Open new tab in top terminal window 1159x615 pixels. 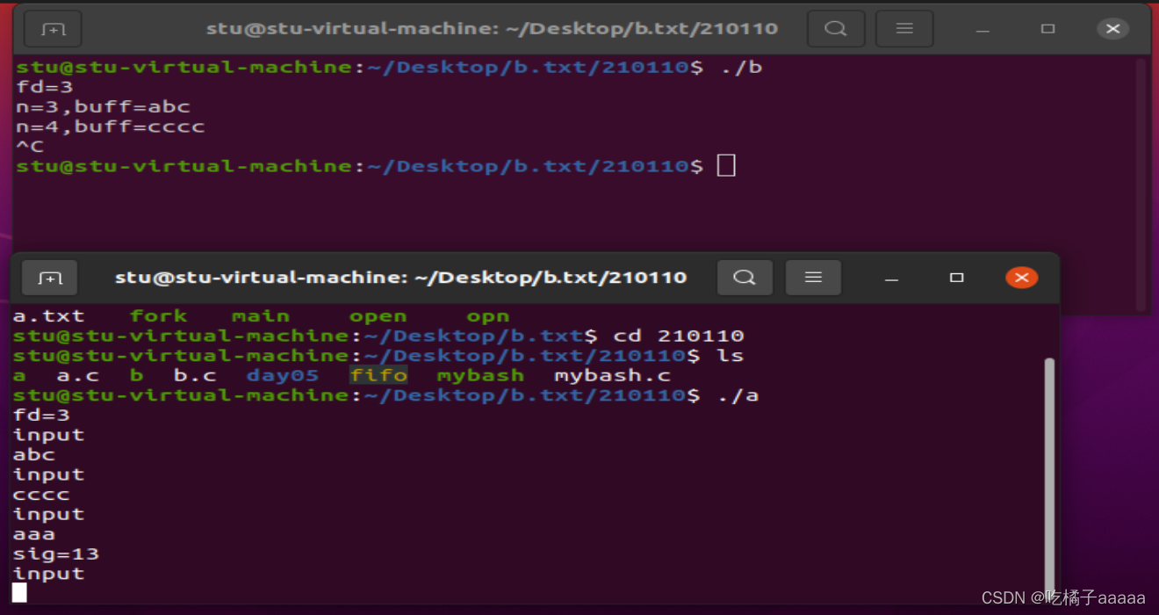[x=54, y=29]
